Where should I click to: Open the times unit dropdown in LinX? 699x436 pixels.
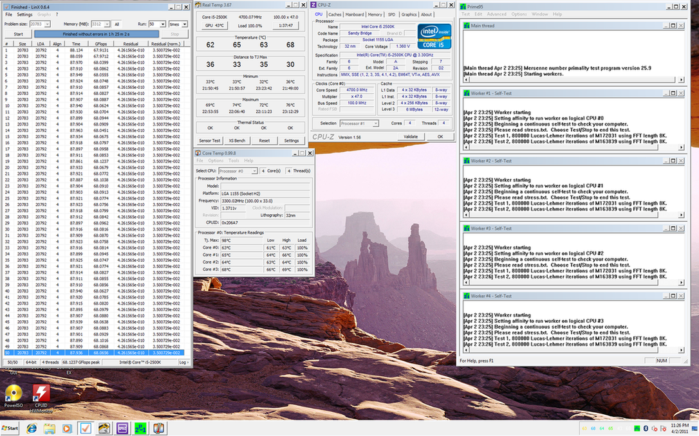[186, 24]
